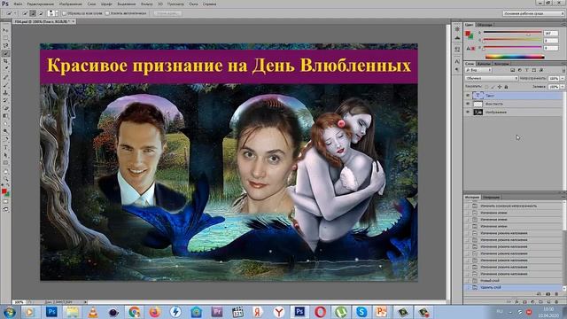Filter layers by type layers (T icon)

tap(527, 70)
